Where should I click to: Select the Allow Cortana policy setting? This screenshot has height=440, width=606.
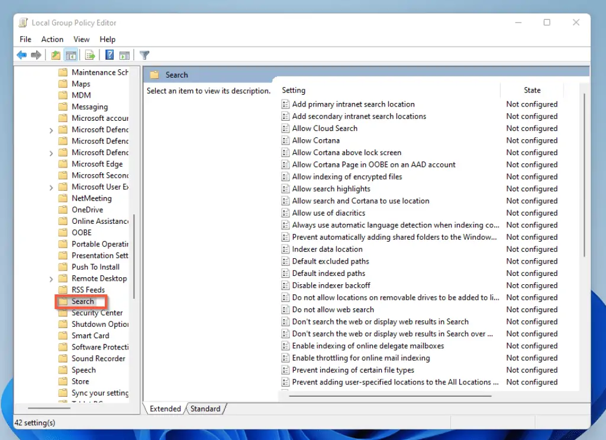point(315,140)
